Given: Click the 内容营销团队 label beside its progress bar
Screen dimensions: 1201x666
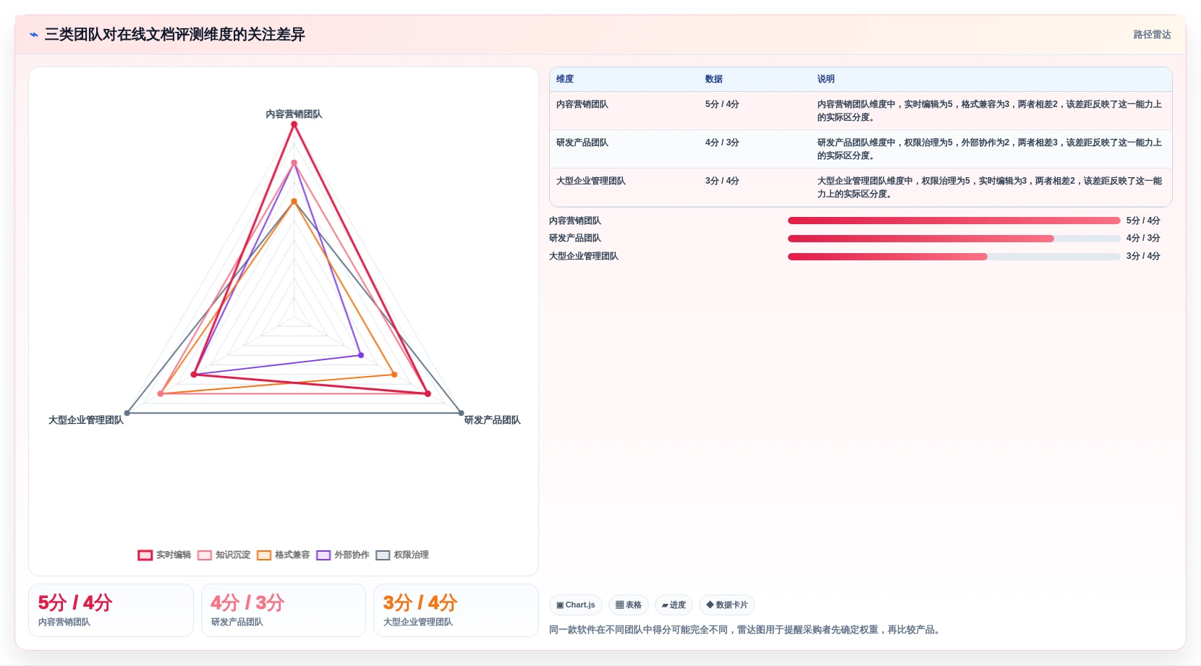Looking at the screenshot, I should click(x=575, y=221).
